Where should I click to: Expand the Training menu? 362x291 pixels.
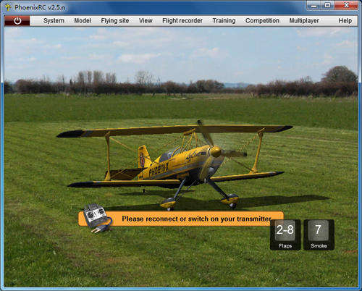[224, 21]
